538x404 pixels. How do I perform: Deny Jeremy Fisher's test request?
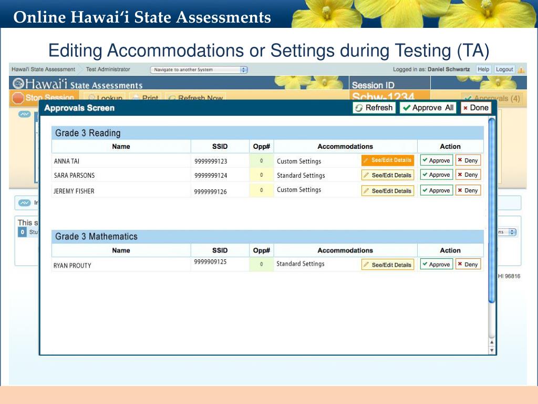[468, 190]
